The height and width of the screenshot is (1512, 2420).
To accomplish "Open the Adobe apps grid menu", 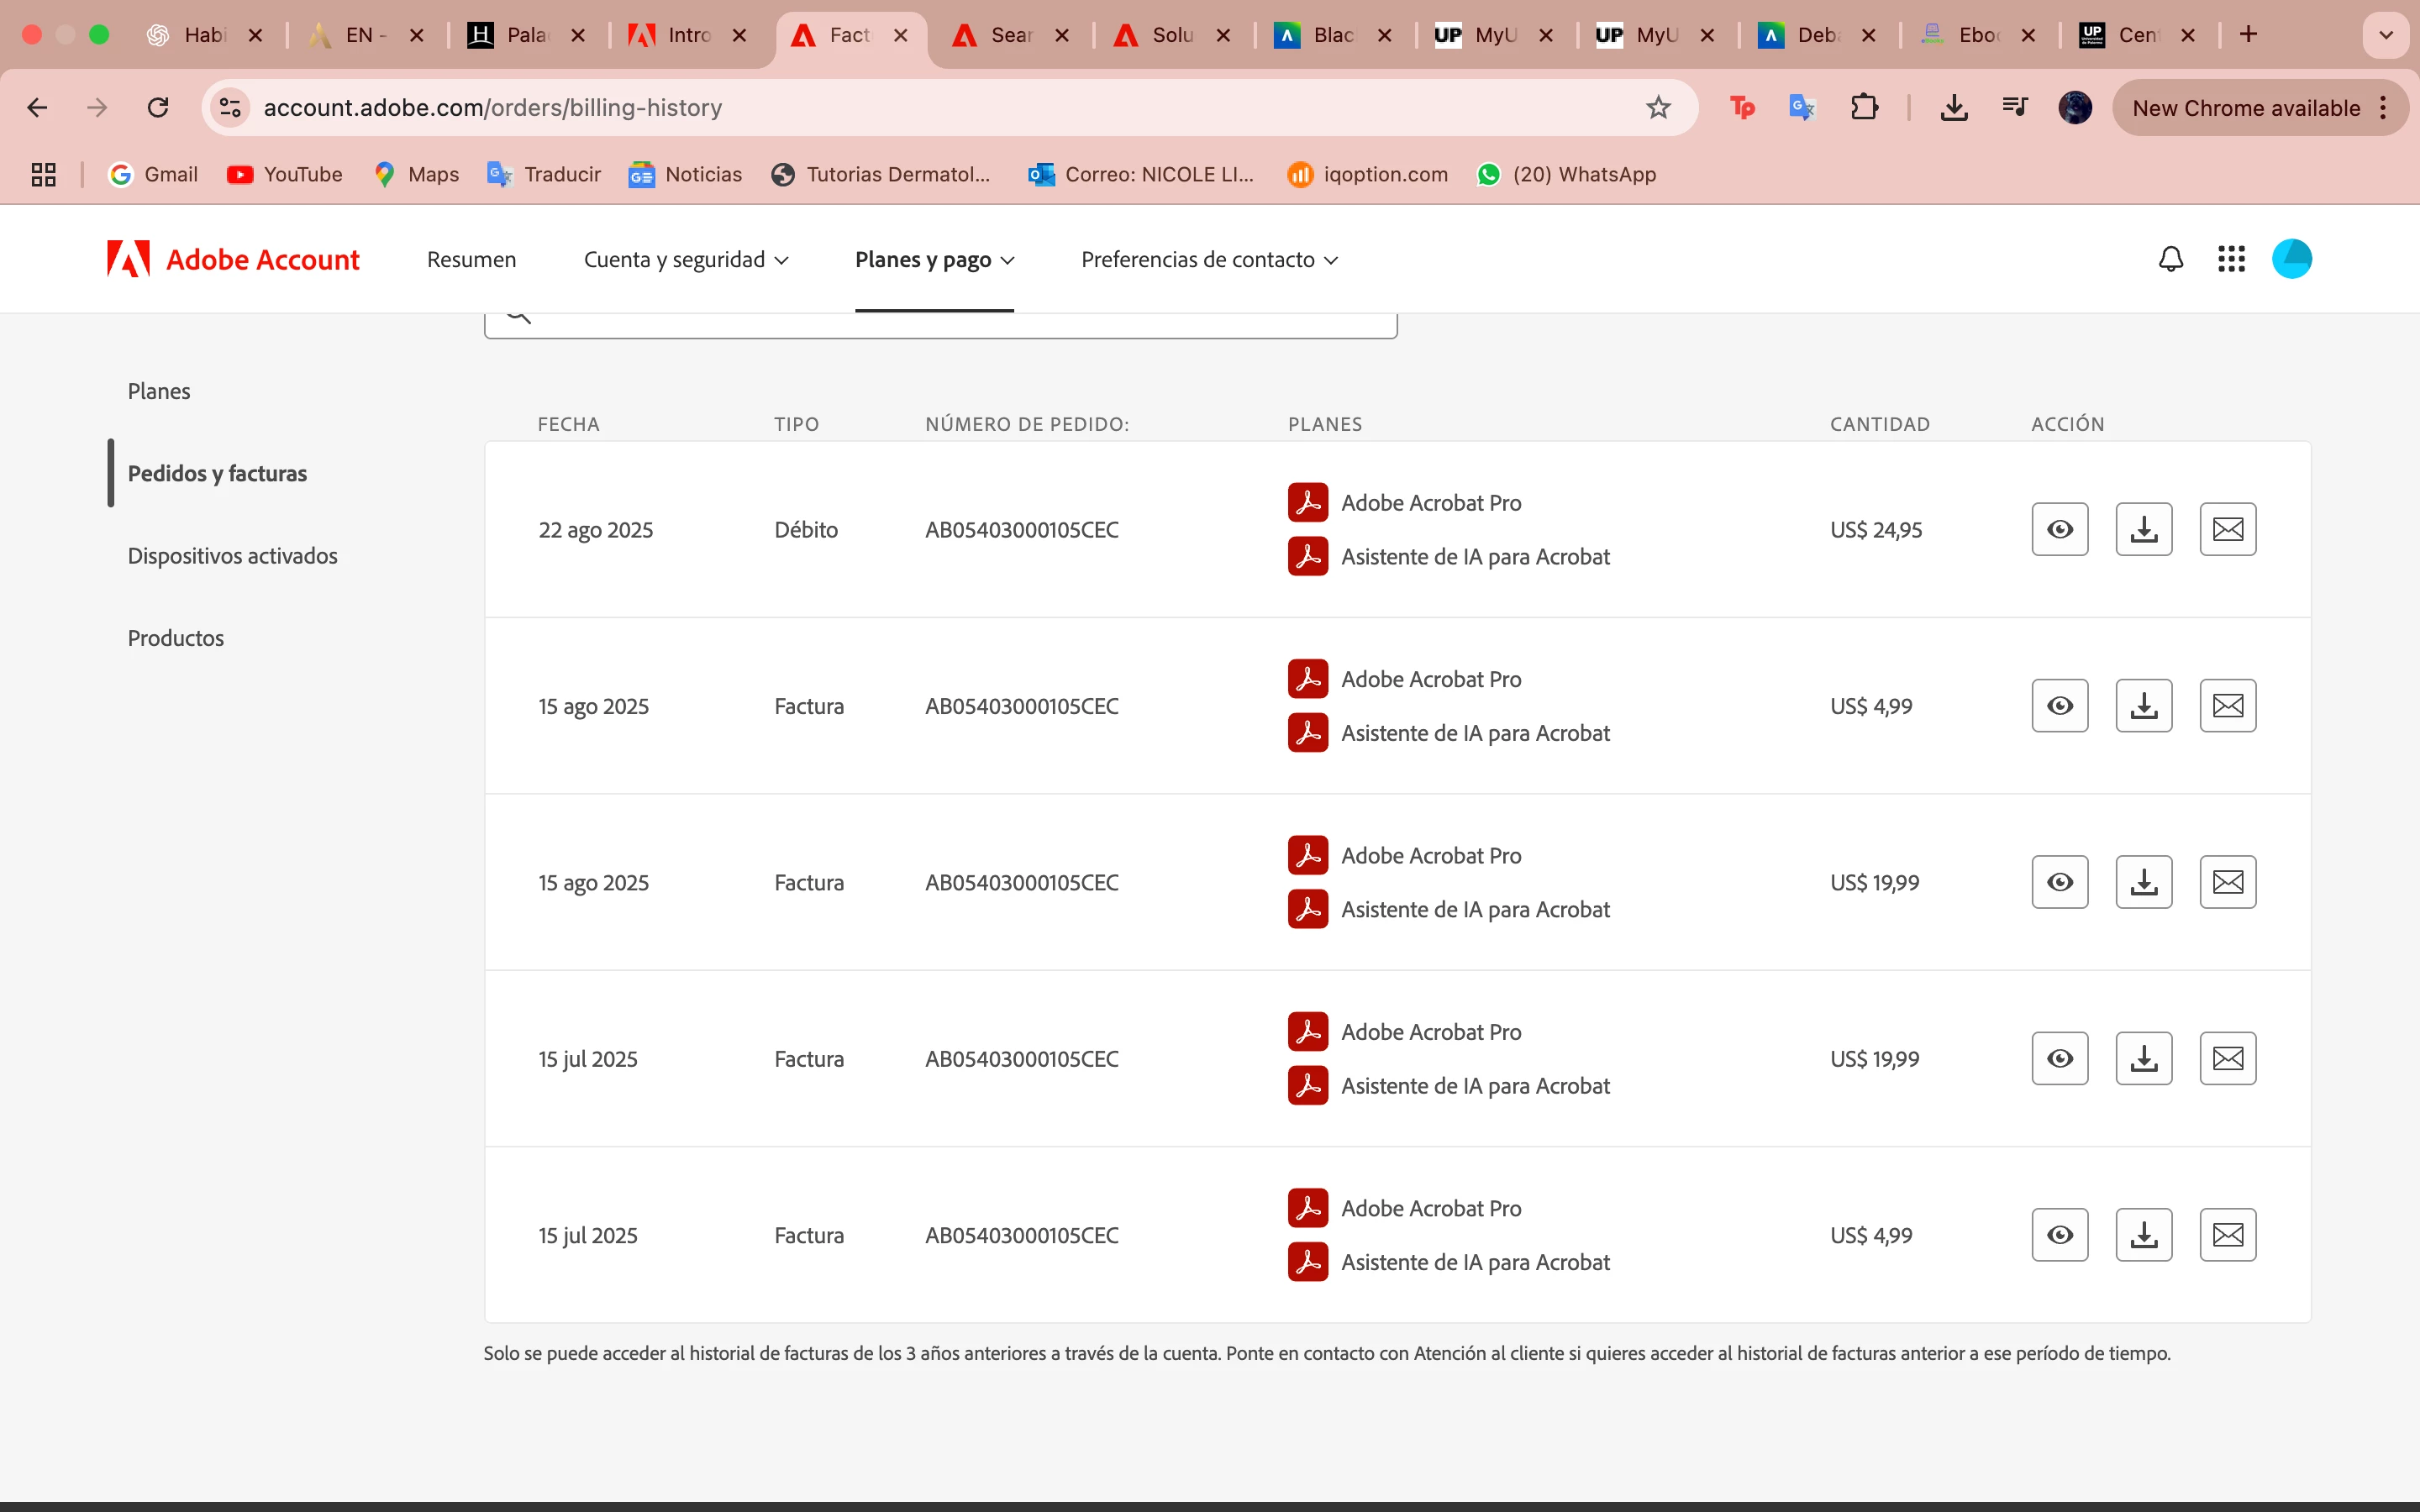I will tap(2231, 259).
